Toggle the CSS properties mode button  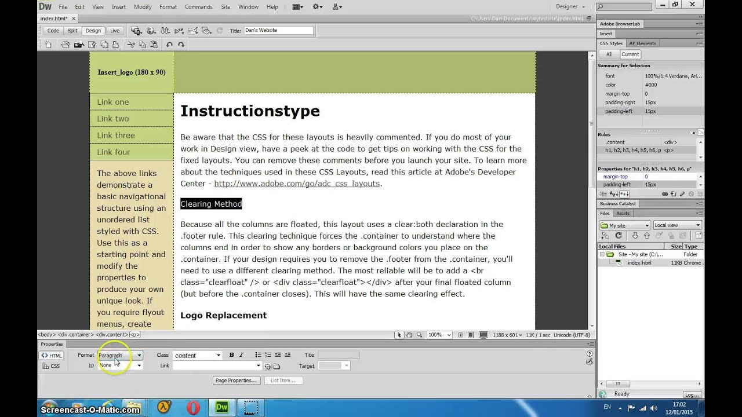tap(51, 366)
